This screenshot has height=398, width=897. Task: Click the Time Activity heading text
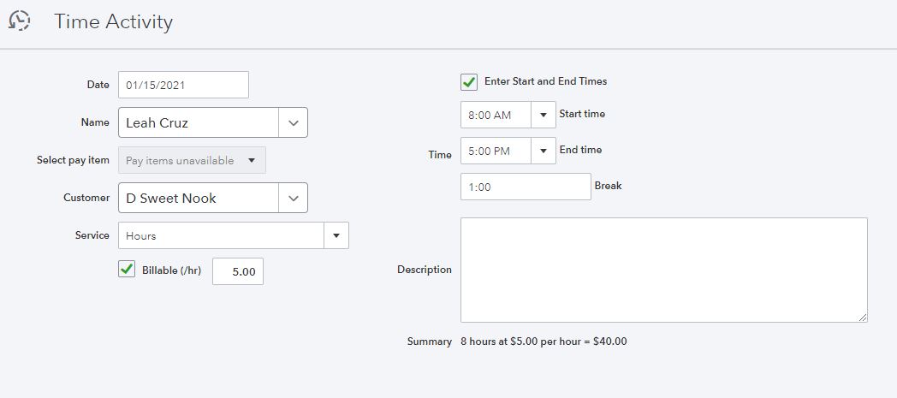[x=113, y=22]
